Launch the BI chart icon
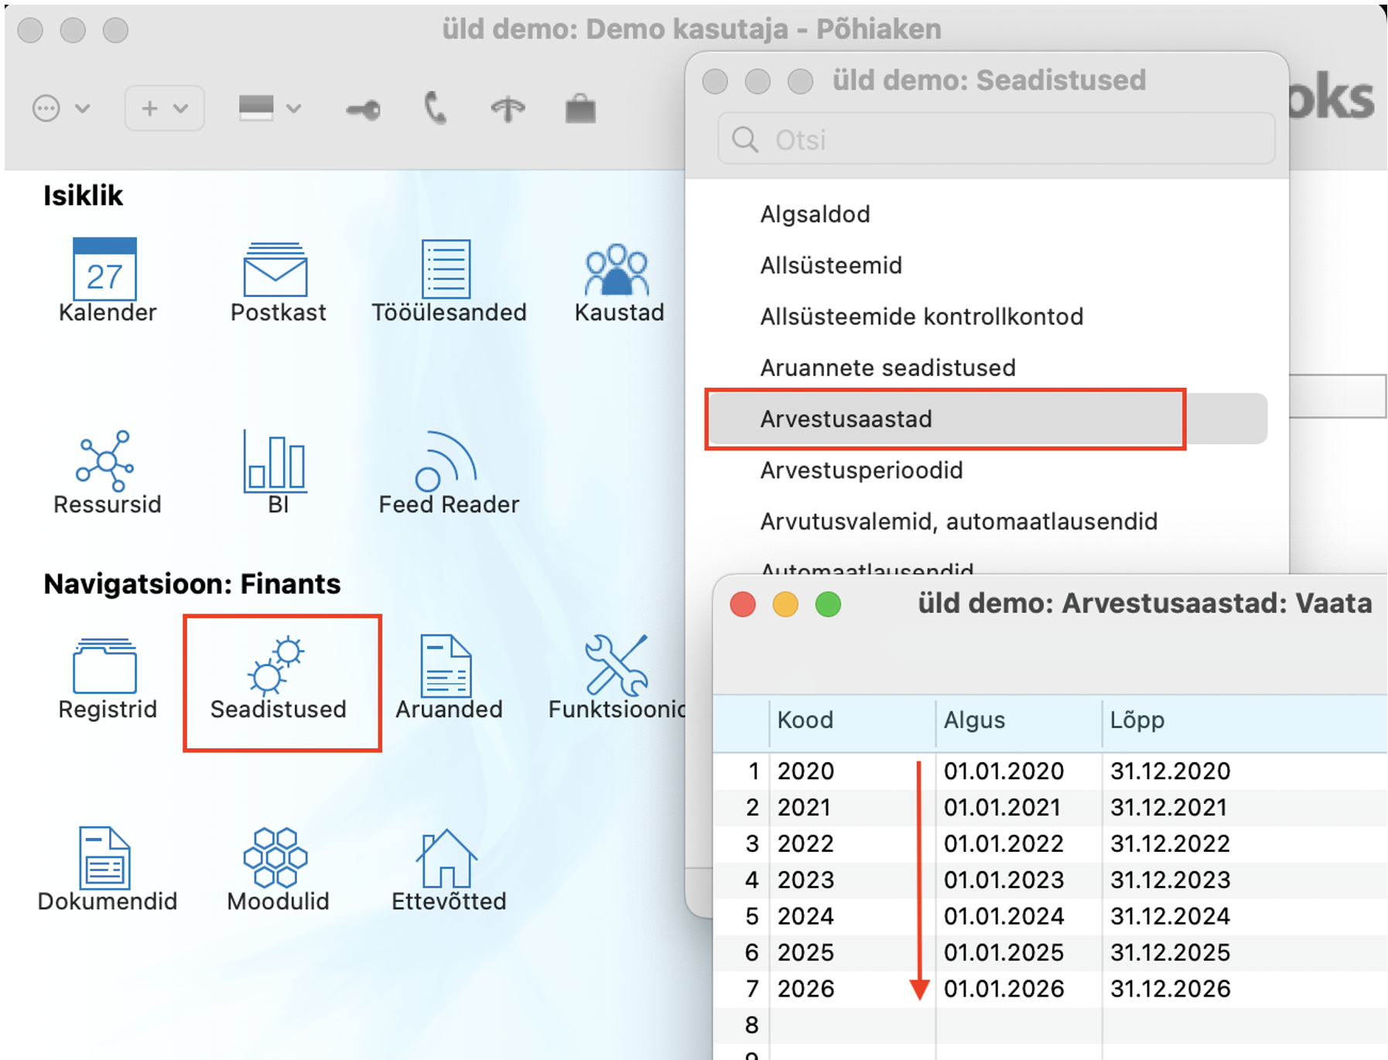The height and width of the screenshot is (1060, 1388). point(276,463)
